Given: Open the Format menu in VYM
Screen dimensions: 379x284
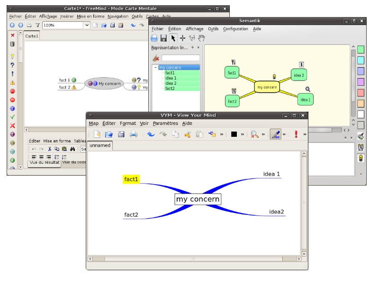Looking at the screenshot, I should click(128, 124).
